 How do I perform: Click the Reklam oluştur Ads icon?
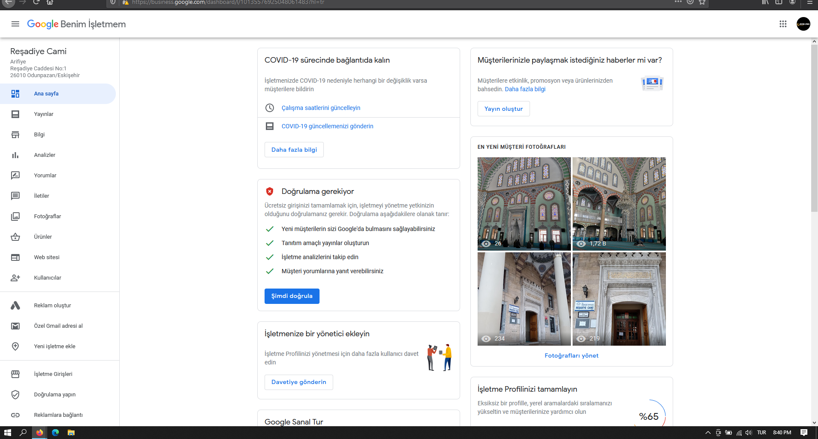coord(15,306)
